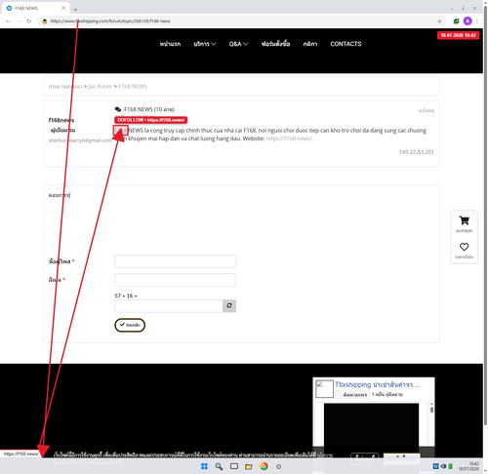Image resolution: width=488 pixels, height=474 pixels.
Task: Accept cookies with the light button in banner
Action: [x=401, y=458]
